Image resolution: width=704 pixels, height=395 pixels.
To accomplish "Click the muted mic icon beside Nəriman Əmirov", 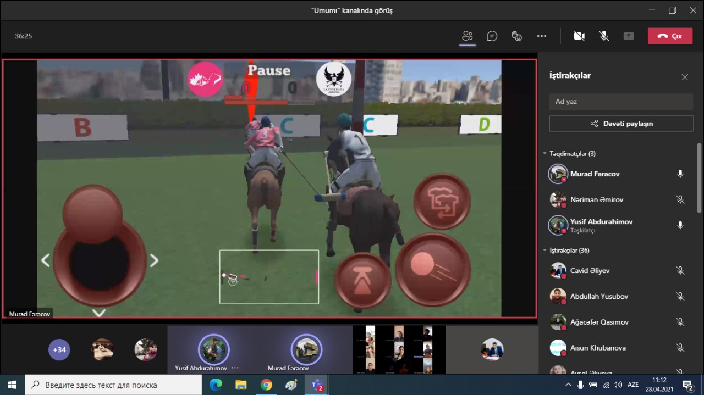I will click(680, 200).
